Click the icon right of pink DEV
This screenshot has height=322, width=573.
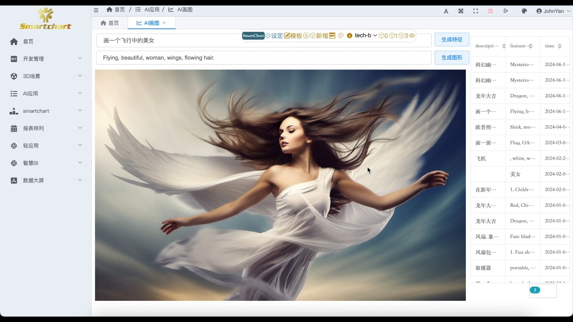pos(506,11)
